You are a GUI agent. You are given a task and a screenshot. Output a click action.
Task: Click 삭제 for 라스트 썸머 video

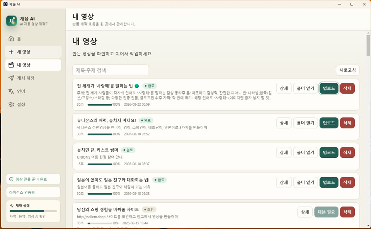tap(347, 152)
